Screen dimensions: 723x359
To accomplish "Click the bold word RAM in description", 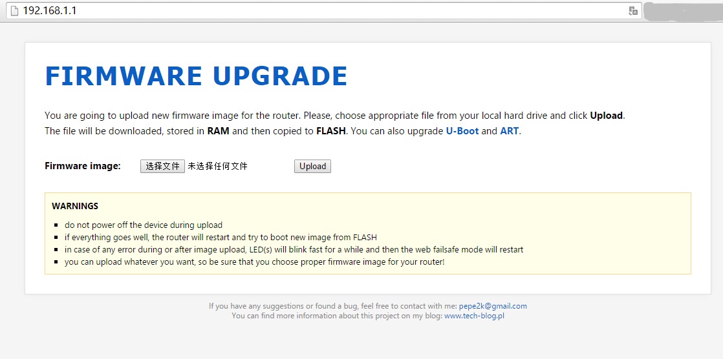I will click(218, 130).
